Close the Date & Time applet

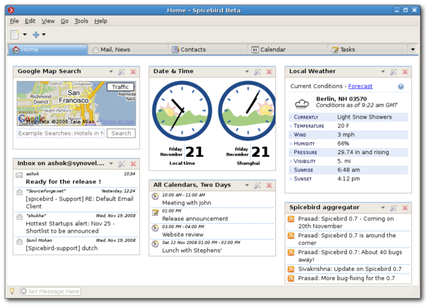point(269,72)
